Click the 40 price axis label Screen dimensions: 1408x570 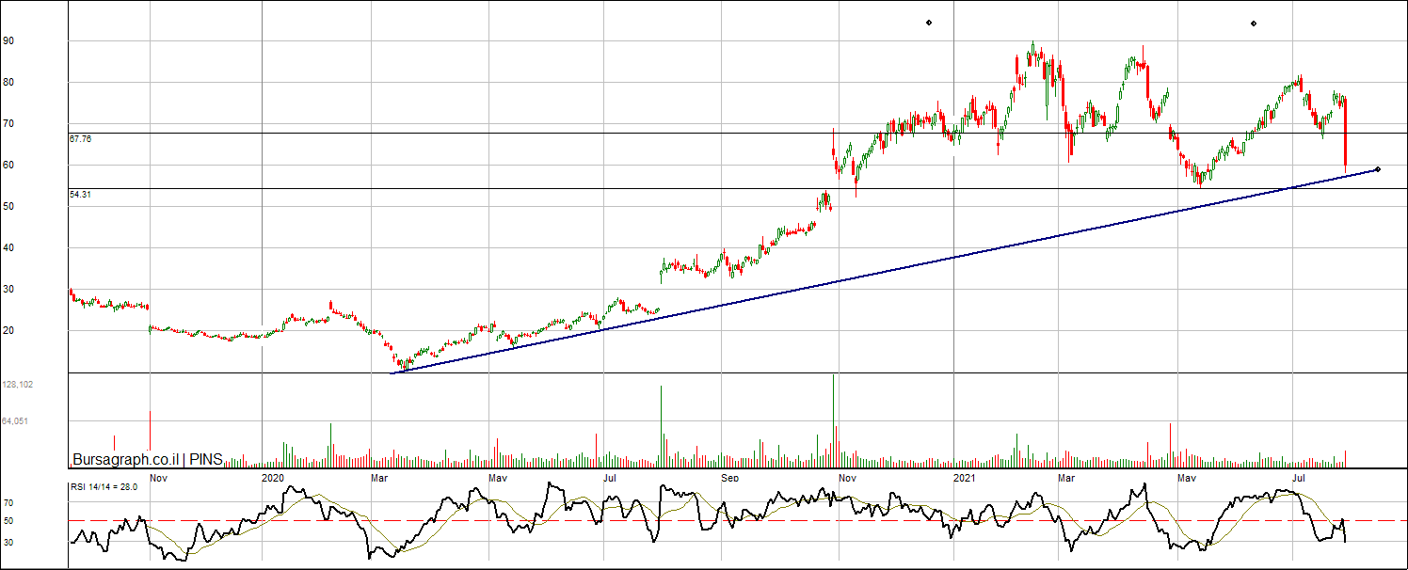(x=8, y=248)
